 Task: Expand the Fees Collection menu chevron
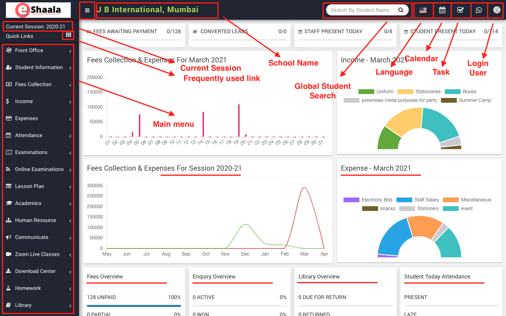click(x=70, y=85)
